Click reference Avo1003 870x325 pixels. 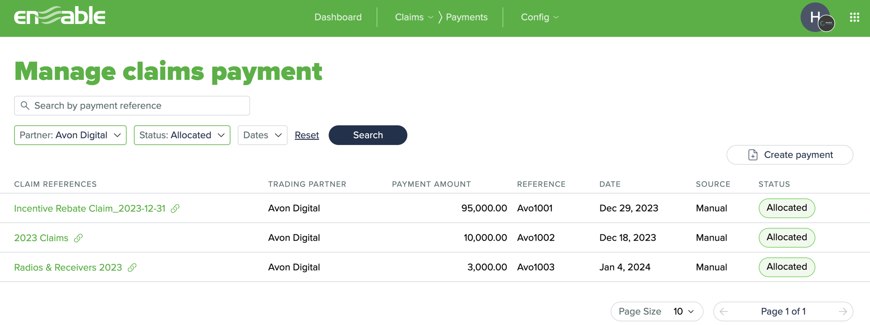tap(536, 267)
